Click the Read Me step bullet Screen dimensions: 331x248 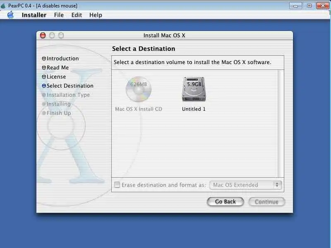point(44,67)
